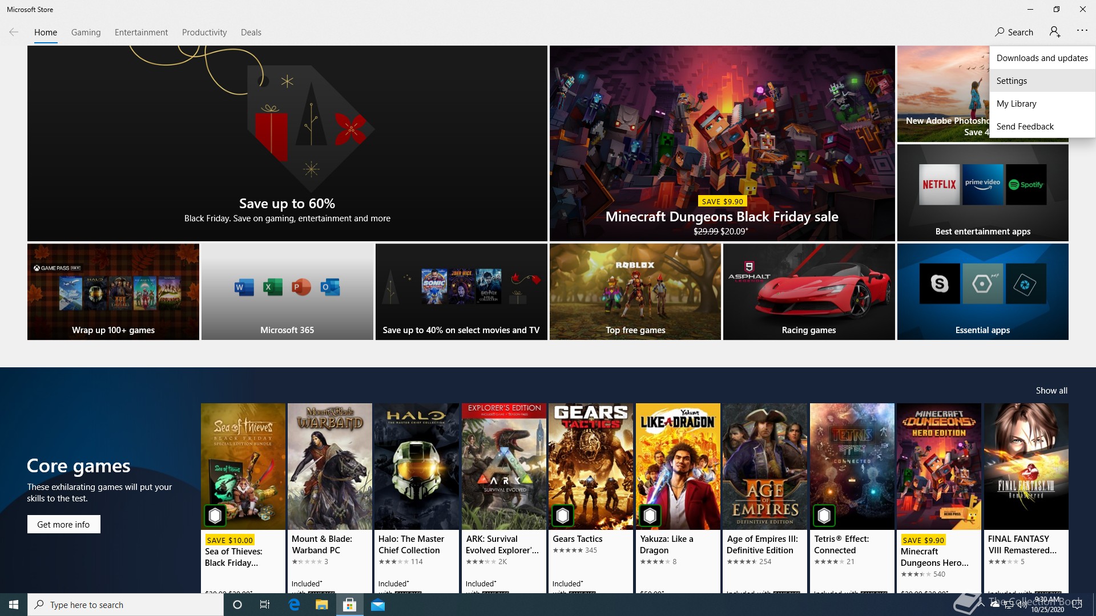Click Get more info button
Screen dimensions: 1096x616
(63, 524)
